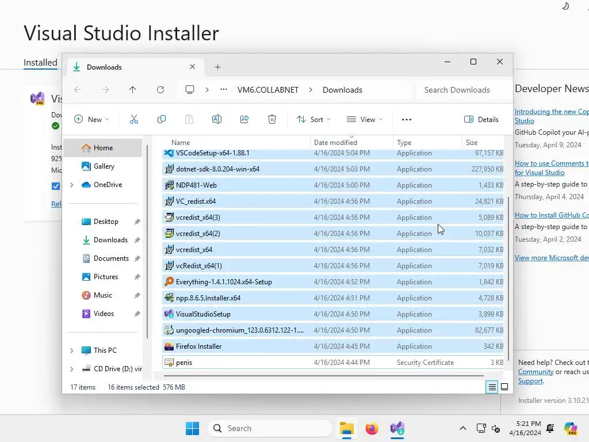Toggle the checkbox in Visual Studio Installer
This screenshot has height=442, width=589.
pos(56,186)
